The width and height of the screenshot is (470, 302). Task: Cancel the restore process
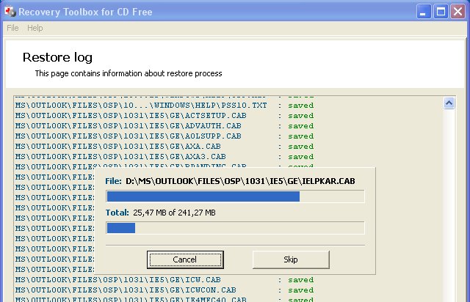[x=185, y=259]
